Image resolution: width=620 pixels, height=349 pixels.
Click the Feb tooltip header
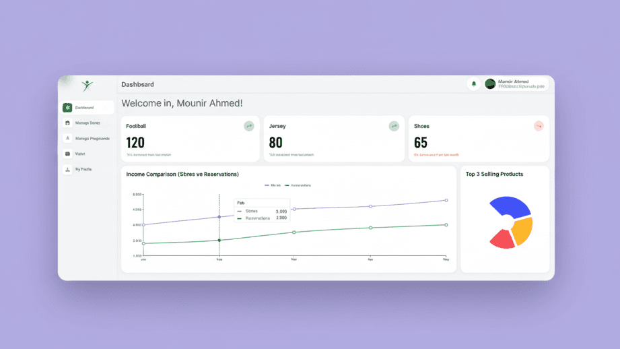[241, 203]
